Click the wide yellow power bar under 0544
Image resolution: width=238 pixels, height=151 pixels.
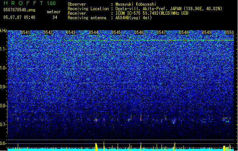[x=96, y=147]
